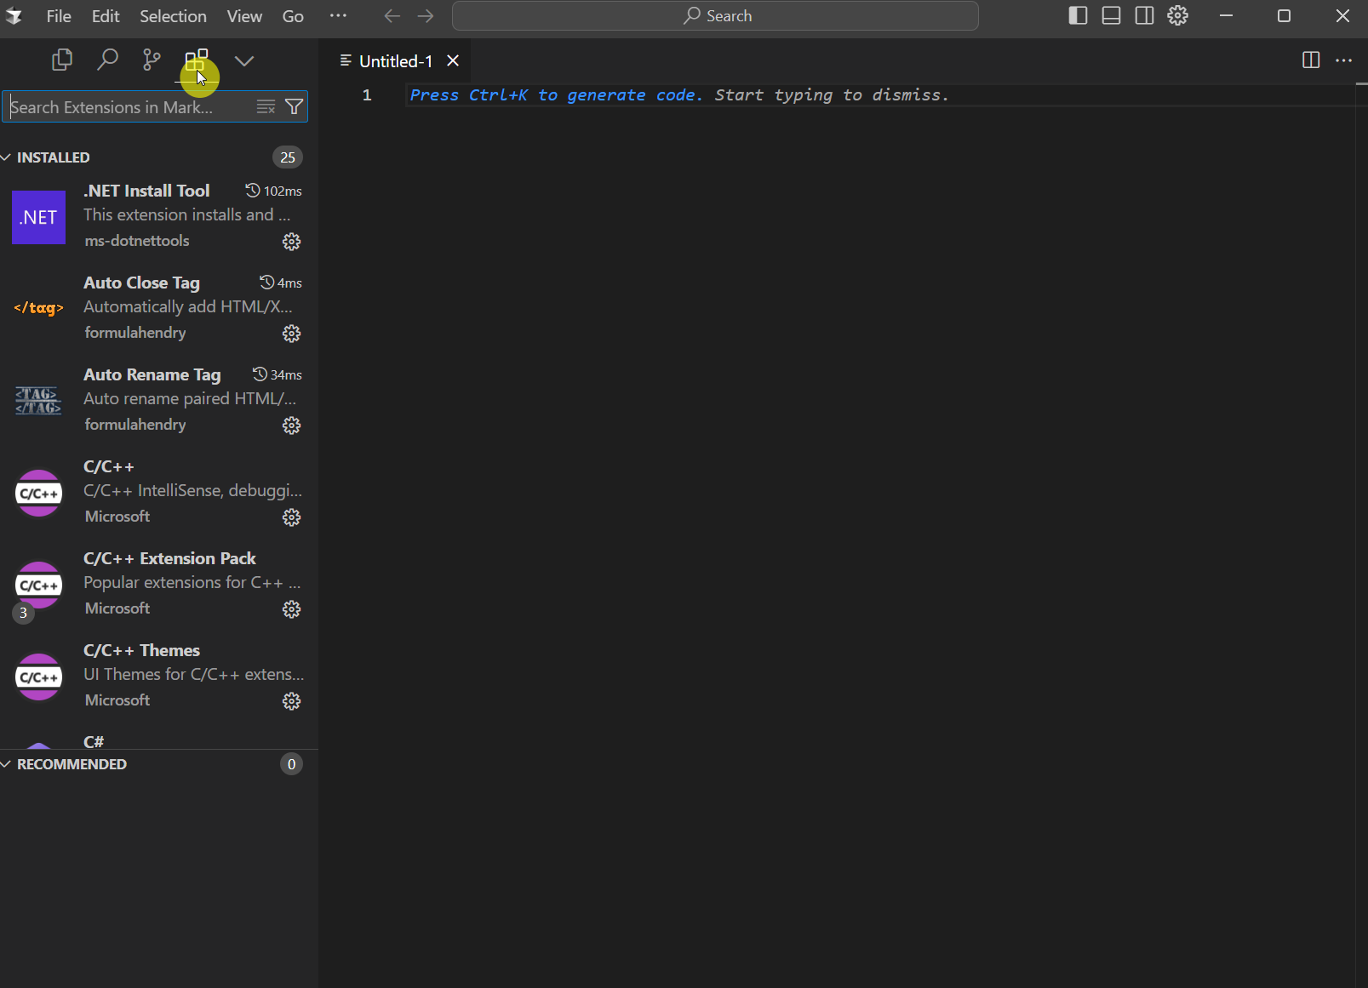Open the View menu

[244, 16]
